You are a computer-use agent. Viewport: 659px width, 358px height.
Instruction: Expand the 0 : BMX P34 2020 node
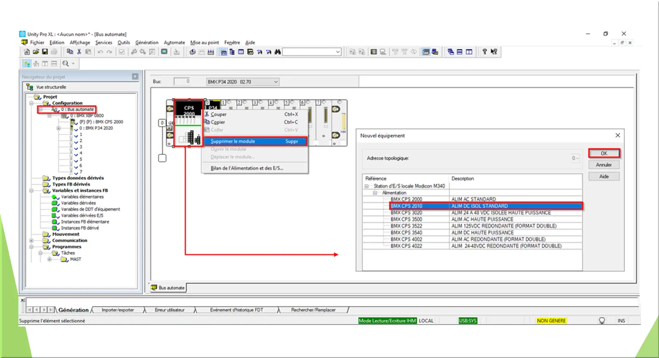pyautogui.click(x=59, y=128)
